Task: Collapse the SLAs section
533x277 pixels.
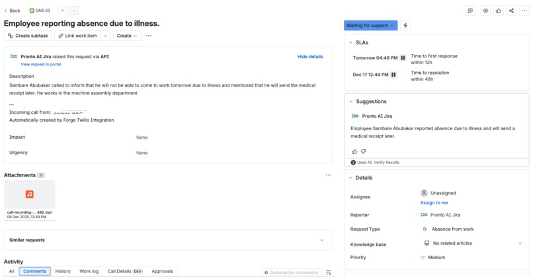Action: [x=350, y=42]
